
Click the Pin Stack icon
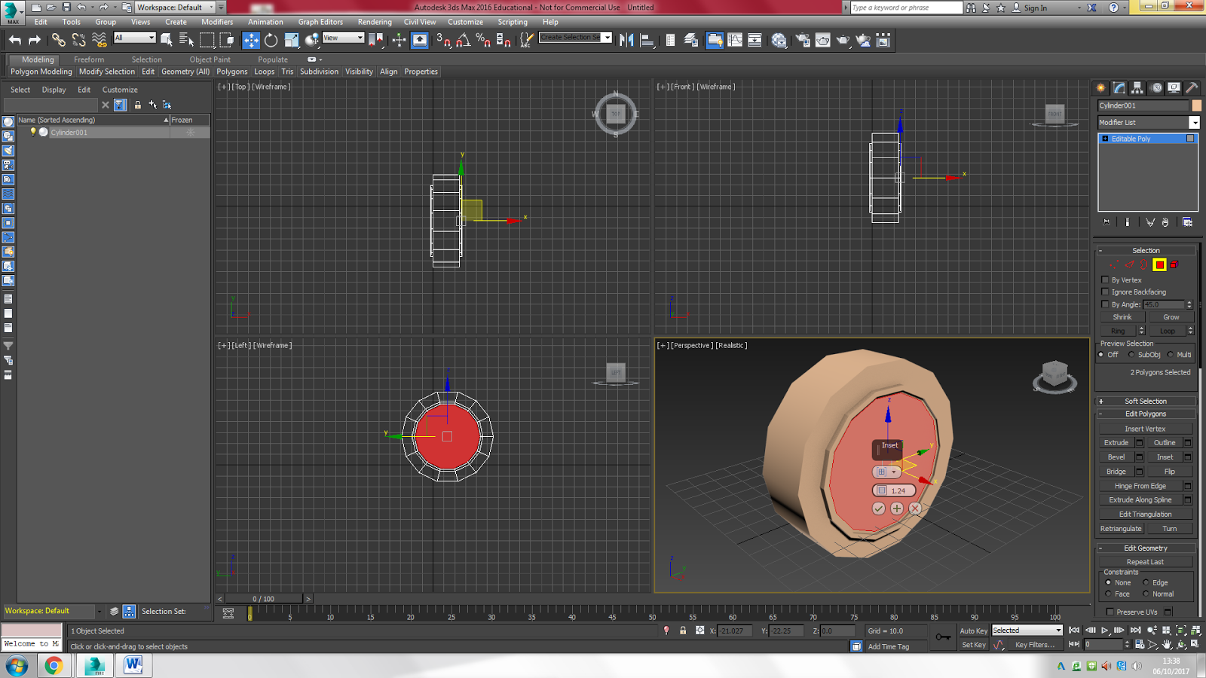click(x=1106, y=222)
